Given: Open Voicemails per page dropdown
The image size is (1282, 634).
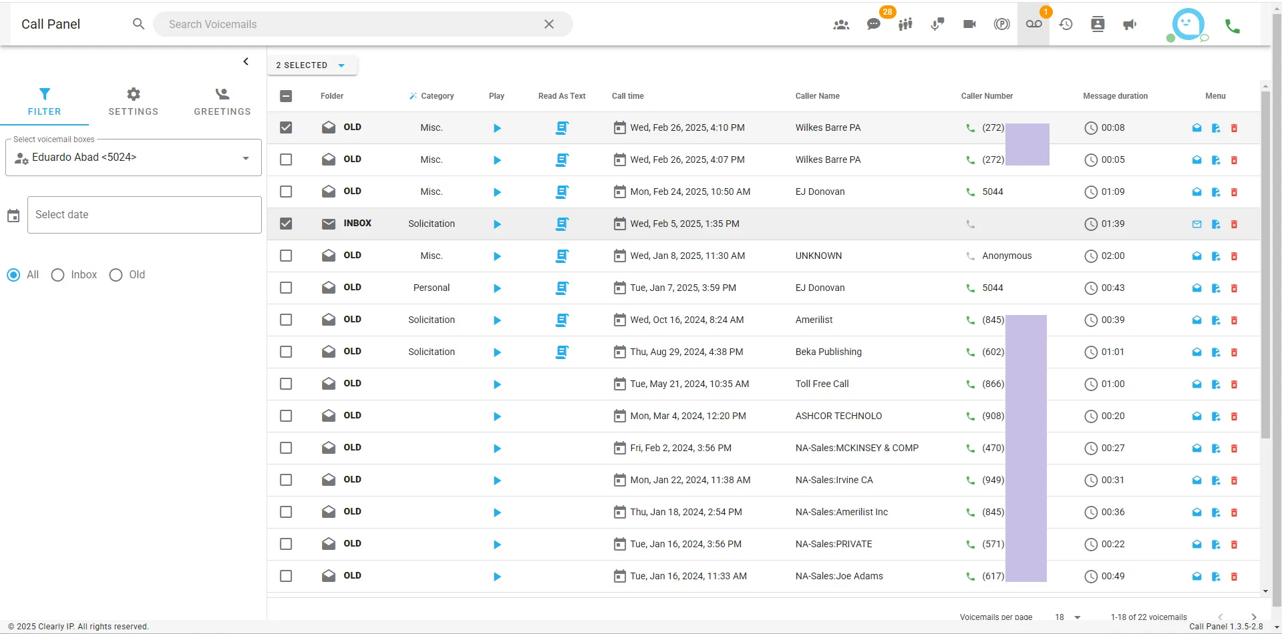Looking at the screenshot, I should [x=1068, y=617].
